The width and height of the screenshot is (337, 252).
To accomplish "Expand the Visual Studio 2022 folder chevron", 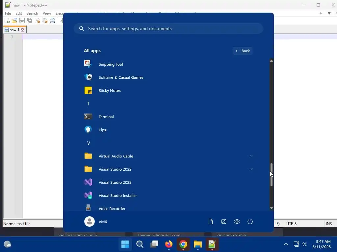I will [251, 169].
